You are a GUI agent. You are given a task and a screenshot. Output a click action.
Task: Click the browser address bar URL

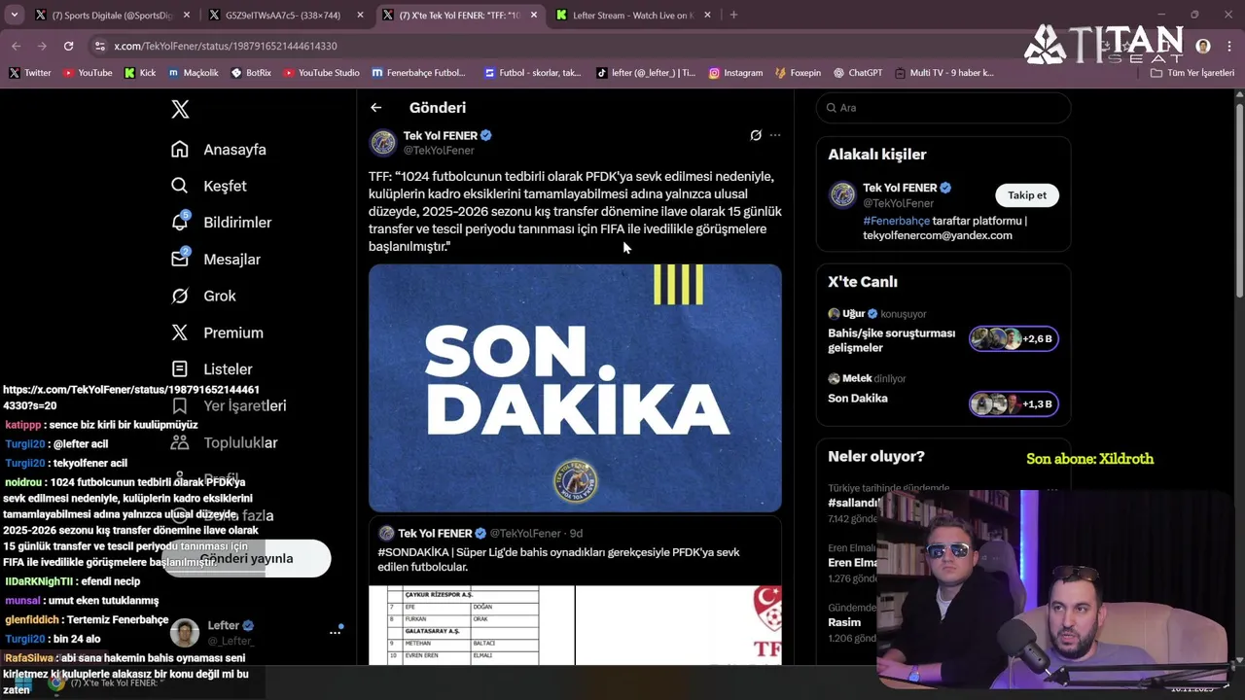(226, 46)
